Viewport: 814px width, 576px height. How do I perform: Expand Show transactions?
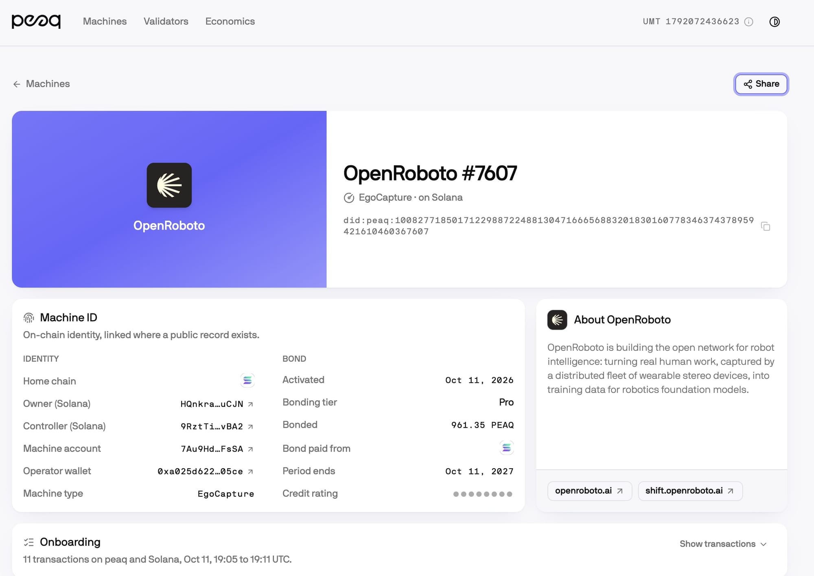(x=723, y=544)
